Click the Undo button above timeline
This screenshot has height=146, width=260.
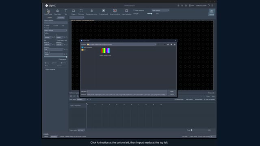coord(208,96)
